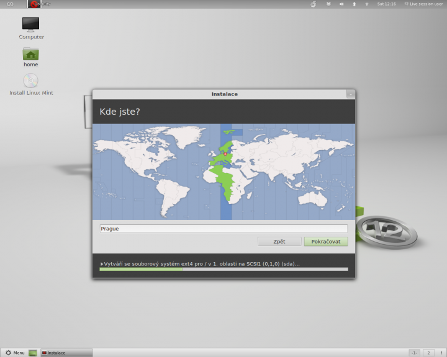Image resolution: width=447 pixels, height=357 pixels.
Task: Open the Menu button in bottom panel
Action: point(15,353)
